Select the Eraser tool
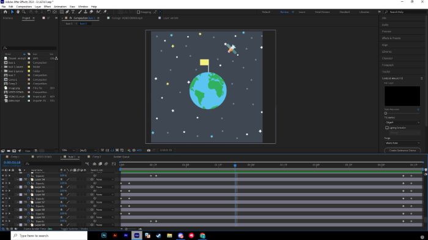The height and width of the screenshot is (240, 428). pos(92,12)
